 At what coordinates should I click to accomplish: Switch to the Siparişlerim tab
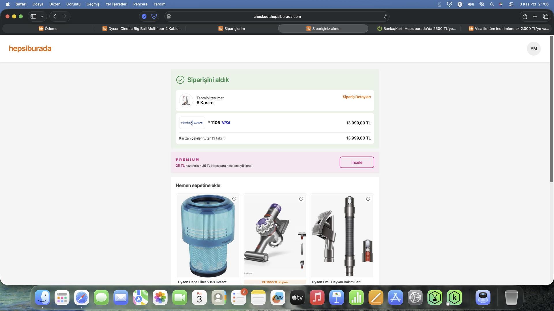[x=232, y=29]
